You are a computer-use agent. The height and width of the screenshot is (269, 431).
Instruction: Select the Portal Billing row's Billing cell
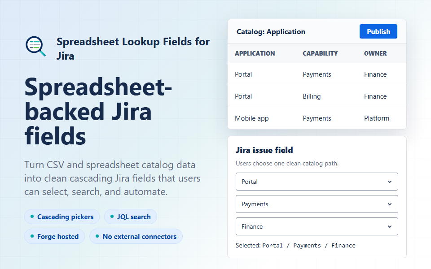tap(312, 96)
